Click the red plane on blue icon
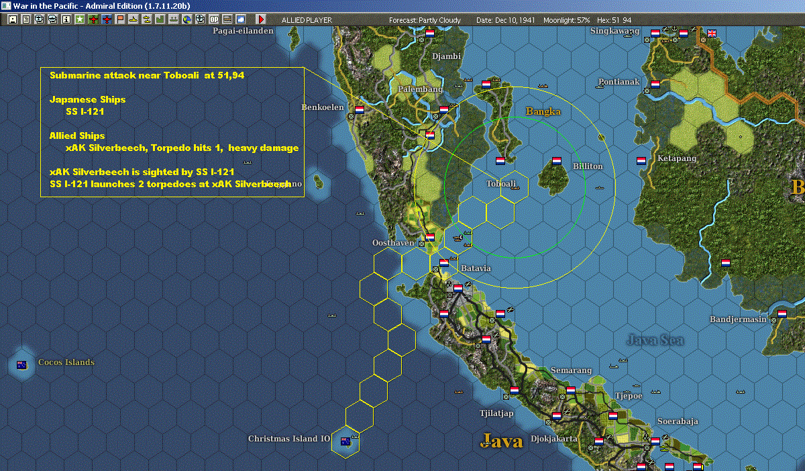 107,19
